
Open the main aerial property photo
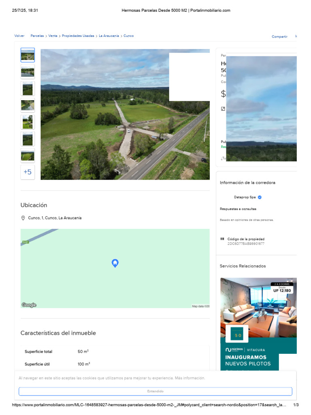click(x=125, y=114)
